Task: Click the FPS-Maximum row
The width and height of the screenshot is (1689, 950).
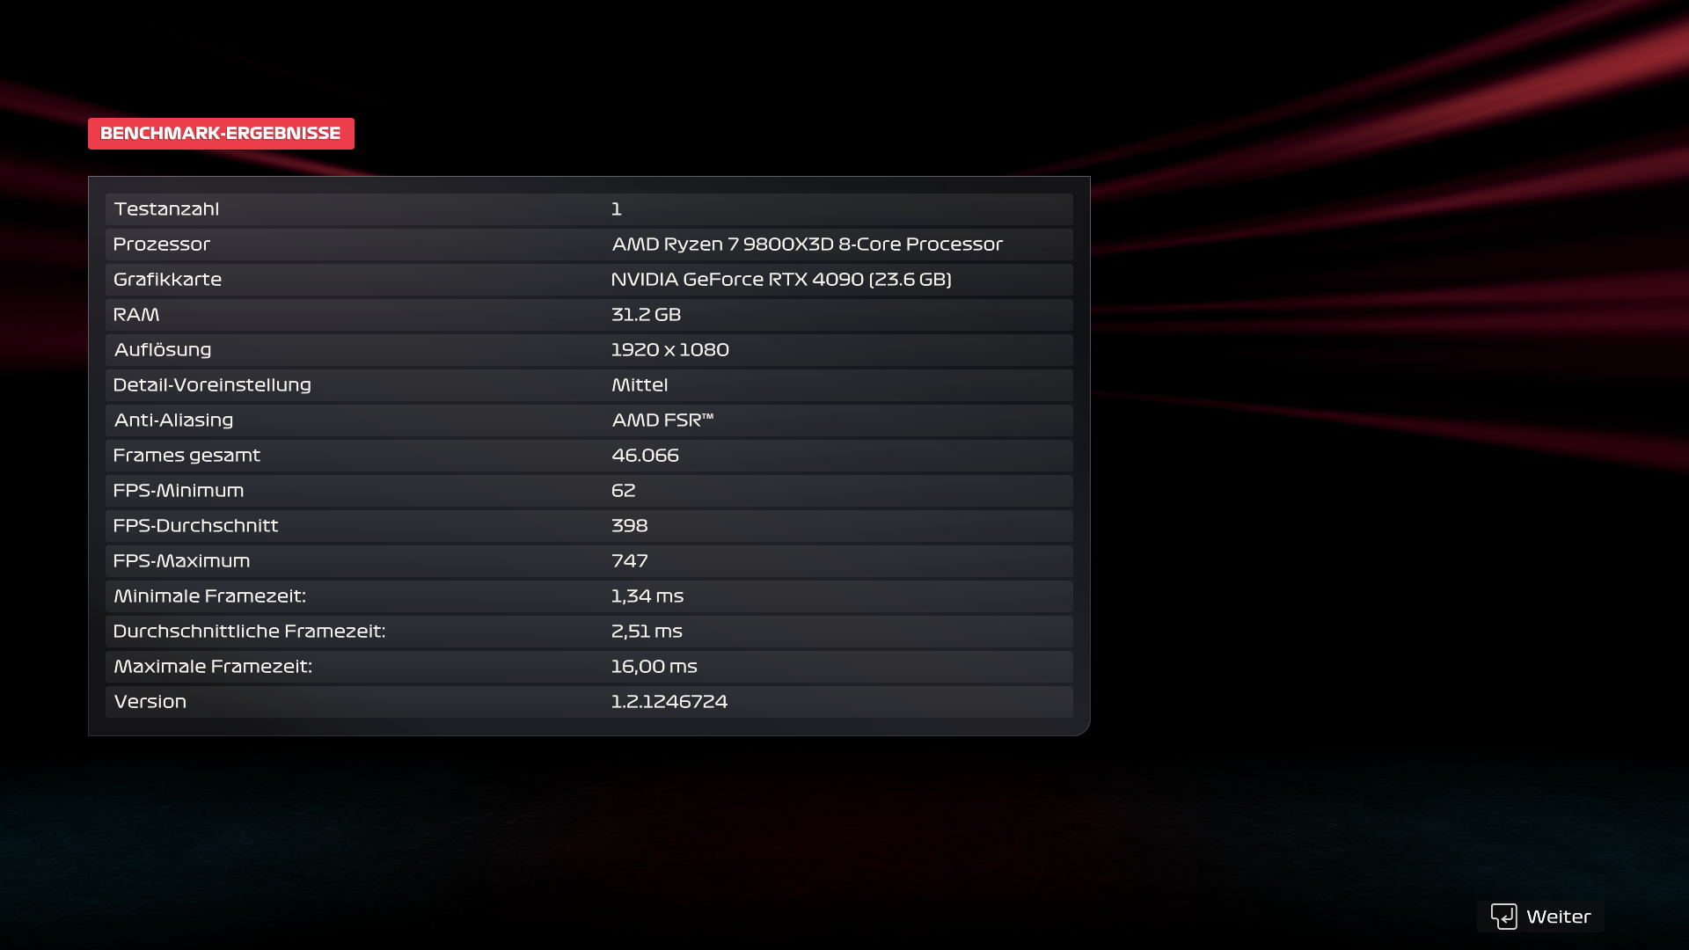Action: click(589, 561)
